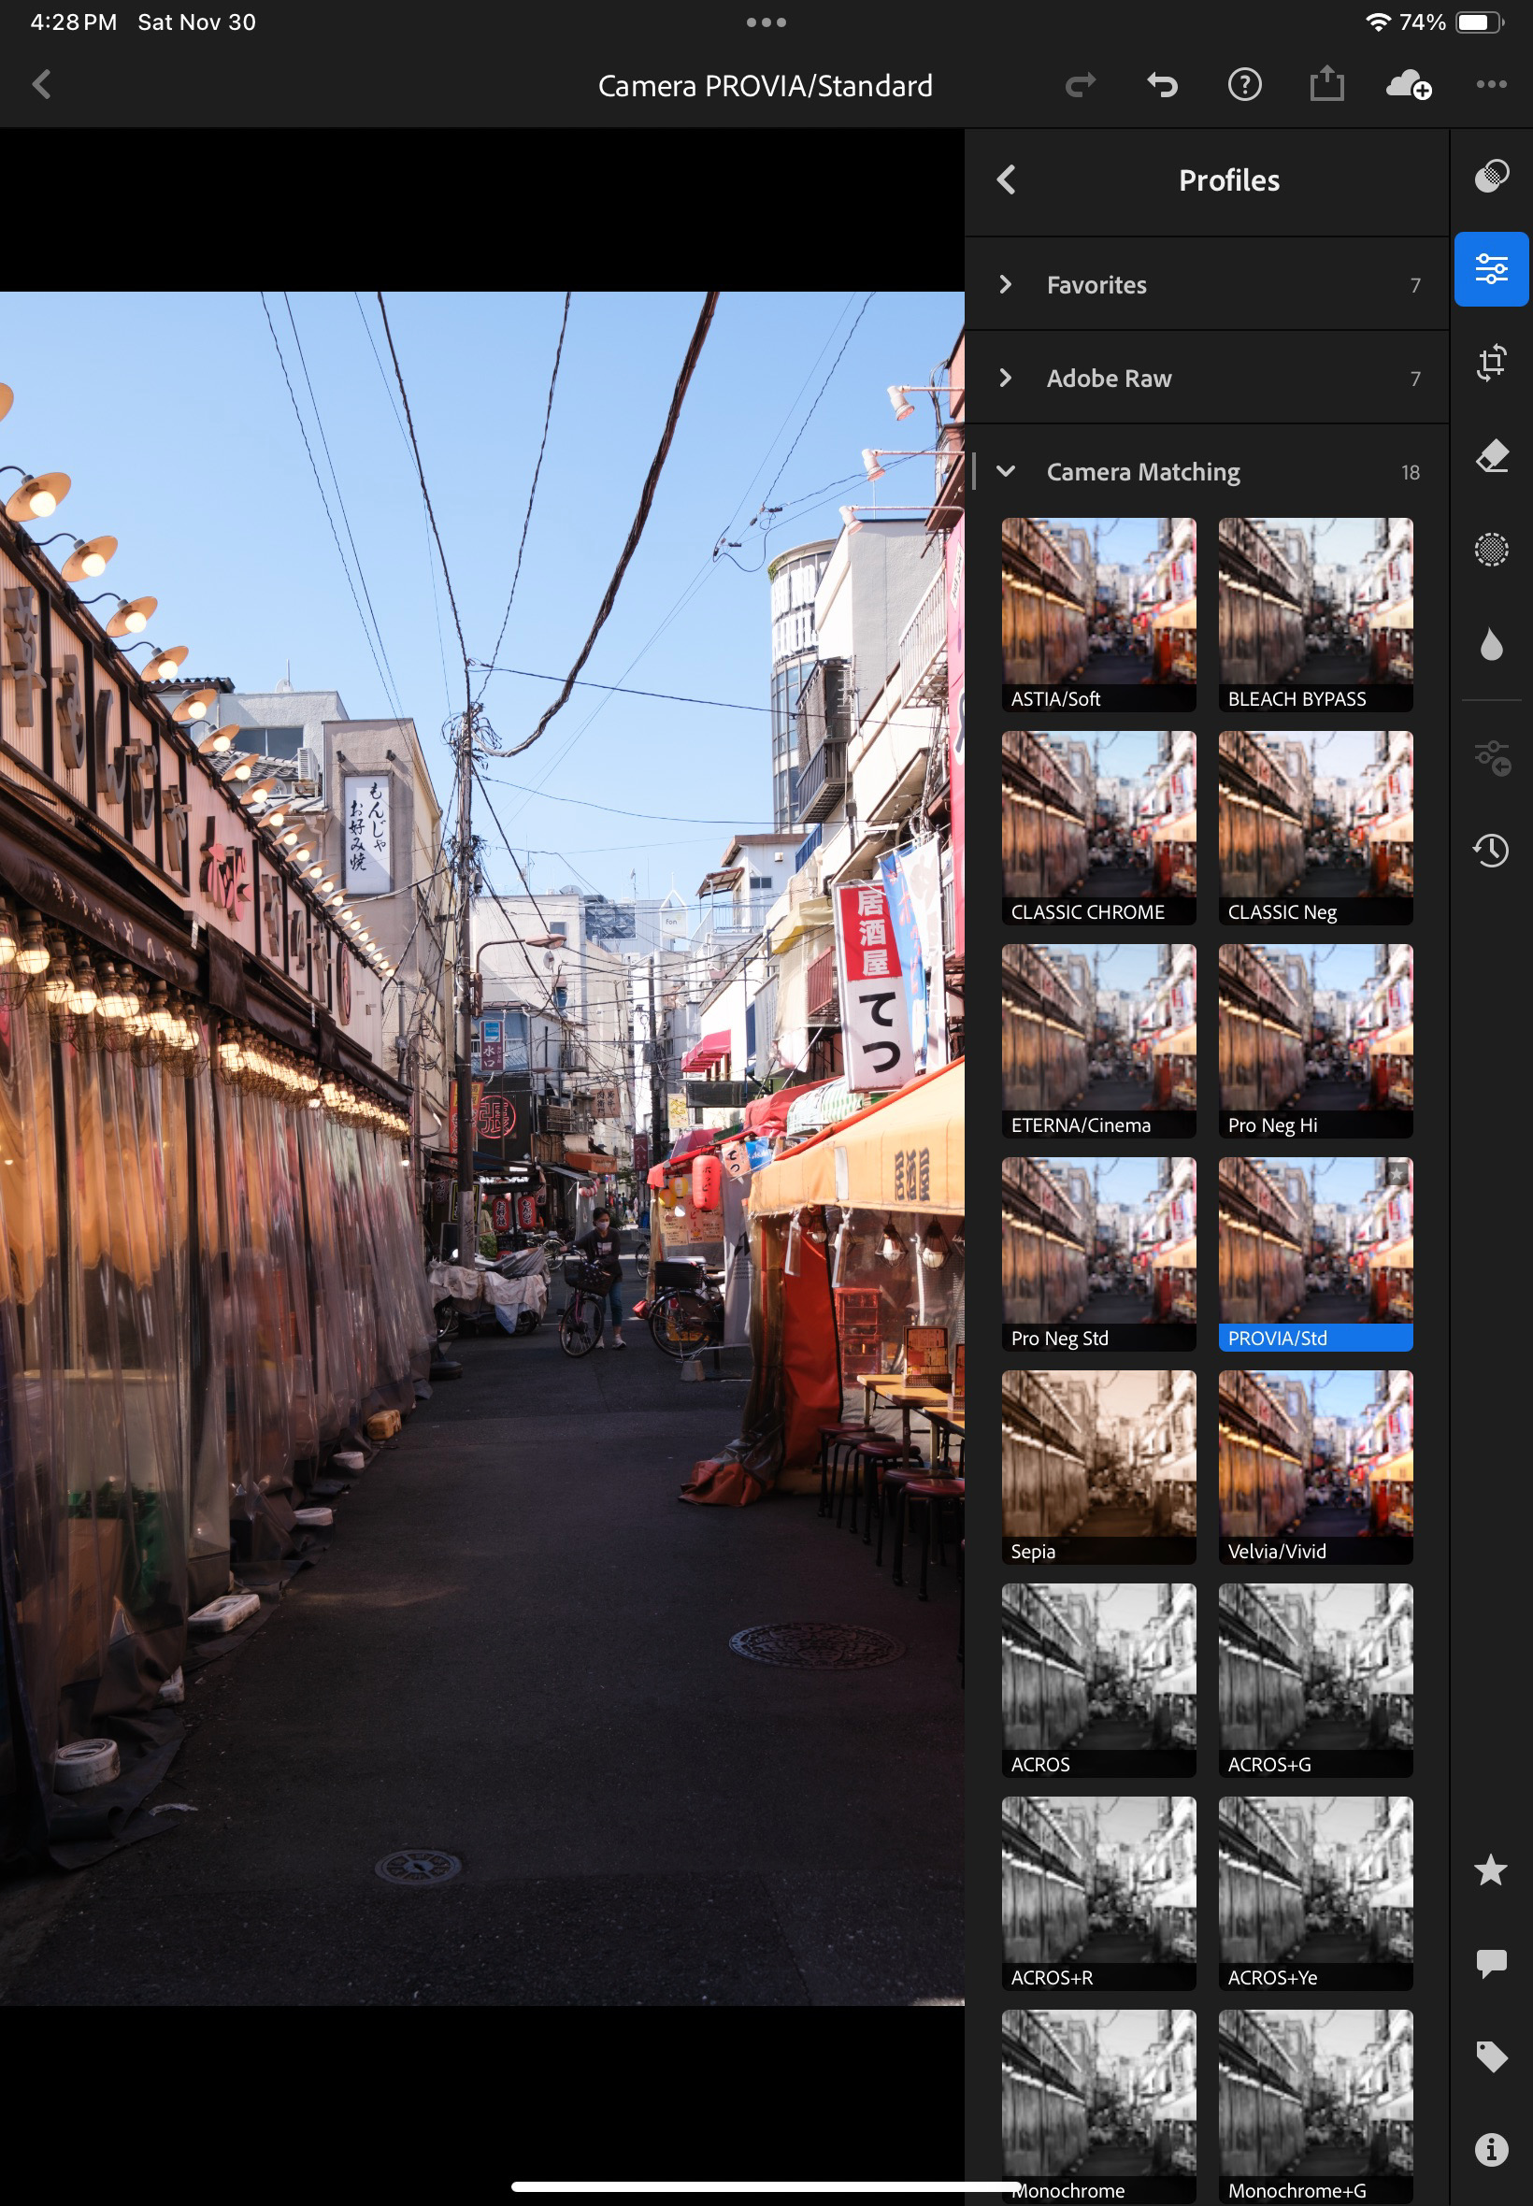Open the Edit adjustments panel icon
The width and height of the screenshot is (1533, 2206).
(x=1490, y=269)
